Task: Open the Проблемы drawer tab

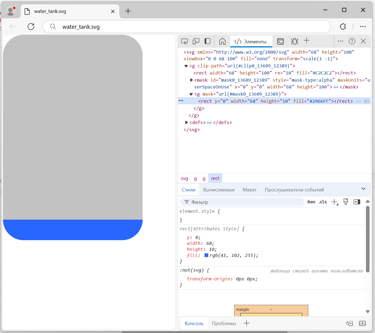Action: coord(224,323)
